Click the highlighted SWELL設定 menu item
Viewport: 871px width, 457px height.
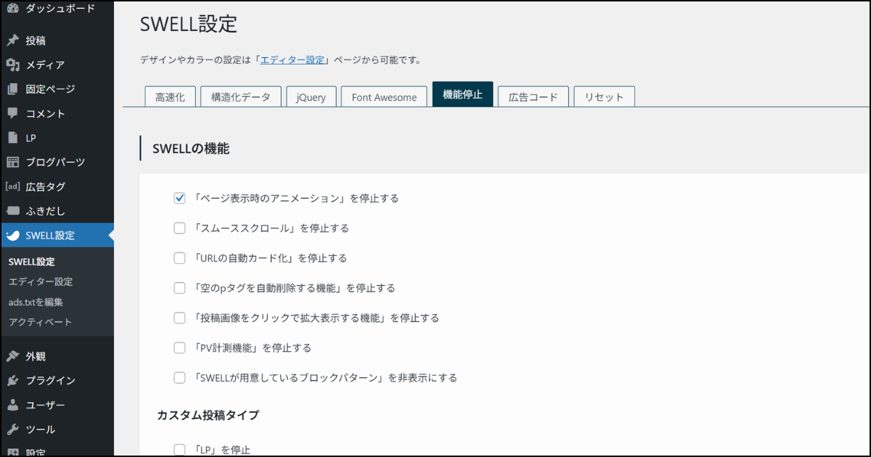point(57,235)
